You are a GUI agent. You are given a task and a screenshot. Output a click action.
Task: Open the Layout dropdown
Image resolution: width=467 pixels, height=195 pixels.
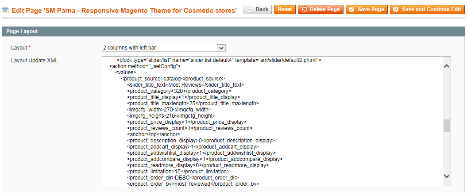click(163, 48)
